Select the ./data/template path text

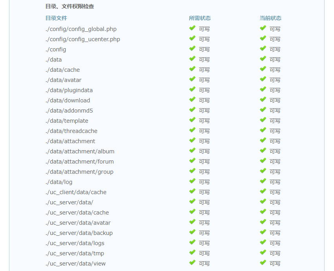pyautogui.click(x=67, y=121)
